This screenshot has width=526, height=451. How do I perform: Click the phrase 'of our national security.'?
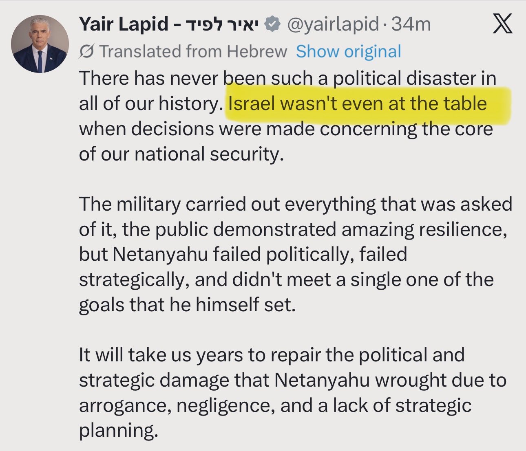[181, 154]
